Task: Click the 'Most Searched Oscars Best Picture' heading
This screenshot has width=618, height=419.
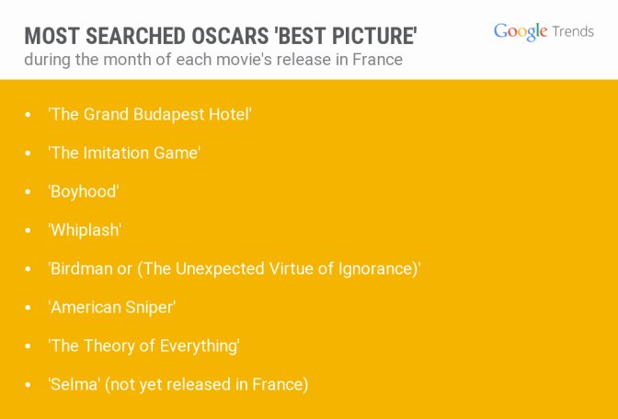Action: click(221, 36)
